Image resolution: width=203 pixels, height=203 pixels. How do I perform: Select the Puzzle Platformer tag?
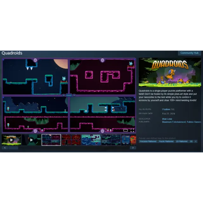pos(166,141)
